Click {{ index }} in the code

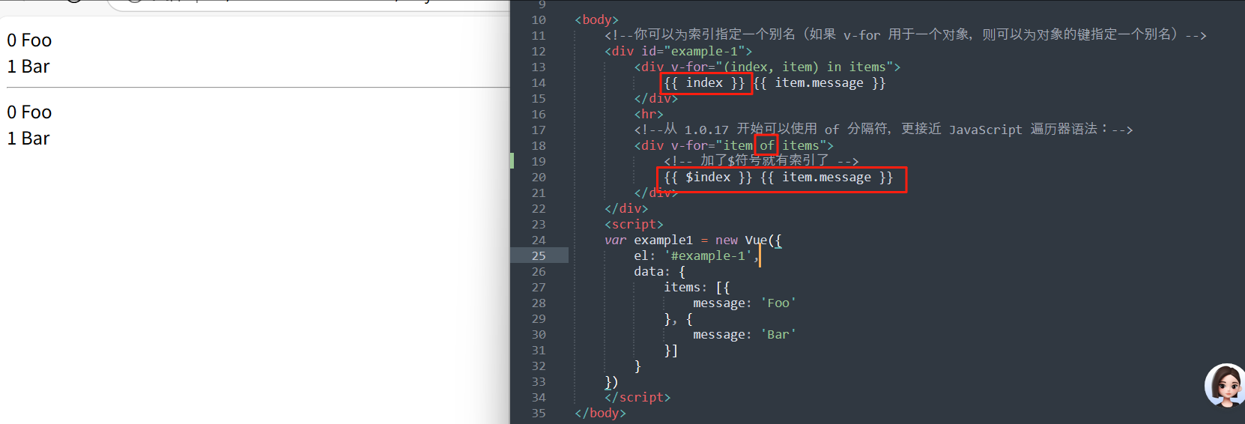coord(704,83)
